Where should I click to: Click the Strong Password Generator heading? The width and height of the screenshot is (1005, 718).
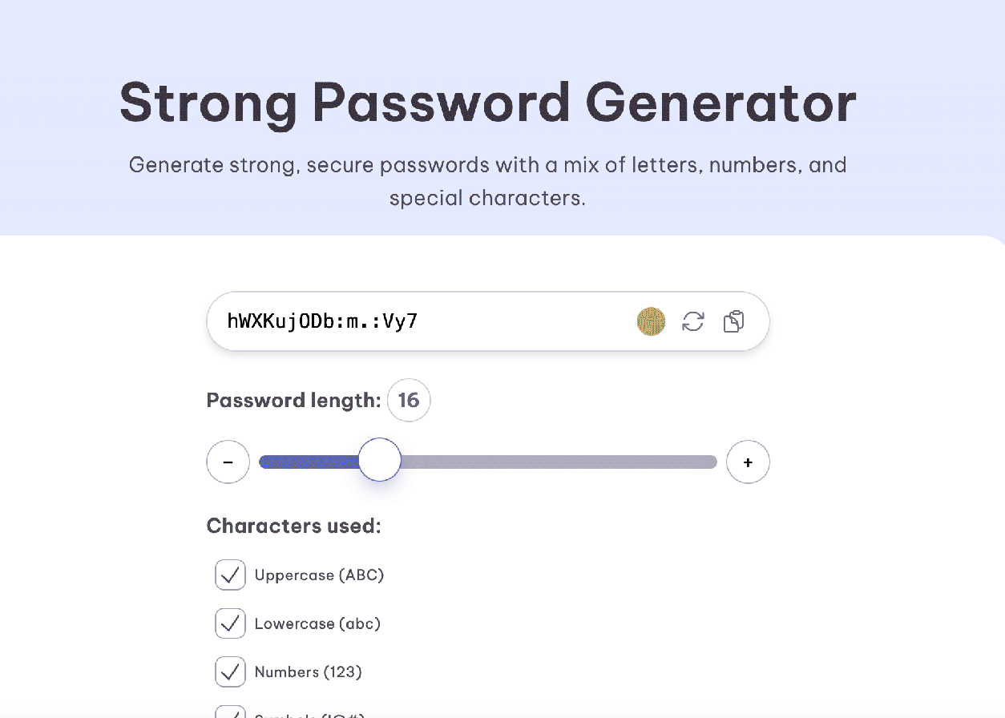(488, 103)
